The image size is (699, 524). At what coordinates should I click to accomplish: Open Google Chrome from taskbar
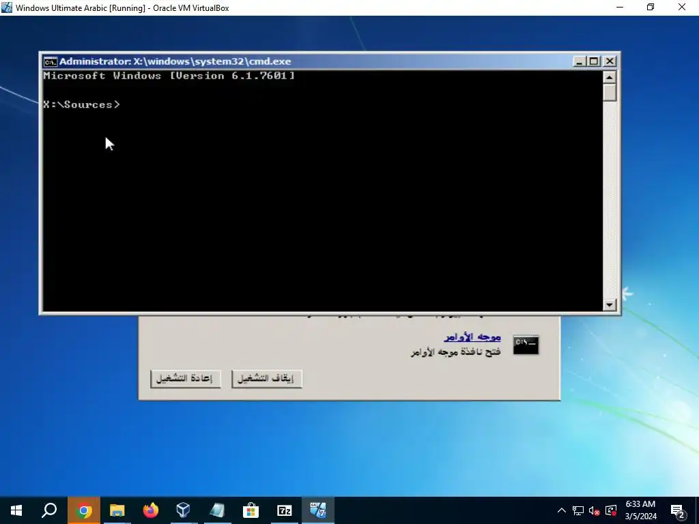[84, 510]
